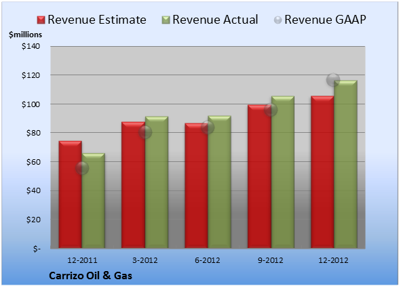The width and height of the screenshot is (399, 286).
Task: Select the green actual bar for 12-2012
Action: [345, 164]
